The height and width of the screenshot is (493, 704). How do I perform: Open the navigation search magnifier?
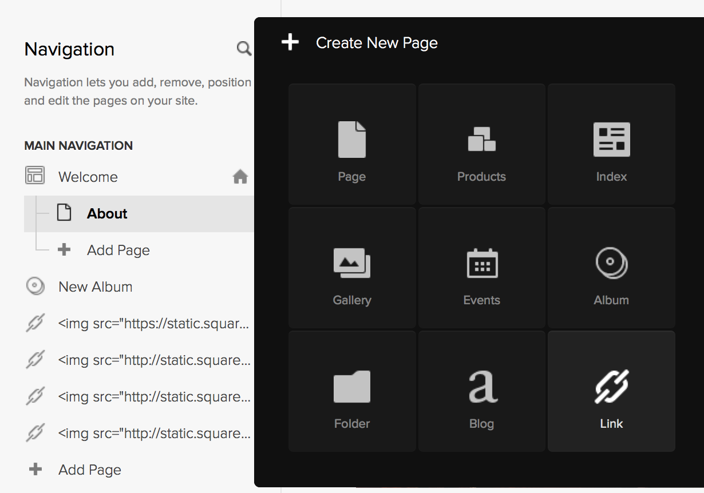pyautogui.click(x=243, y=49)
